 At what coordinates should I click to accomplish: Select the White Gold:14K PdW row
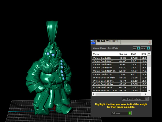pyautogui.click(x=119, y=90)
